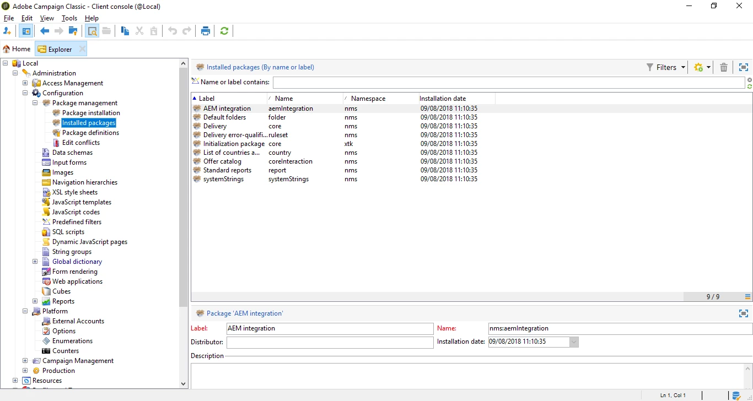
Task: Open the Edit menu
Action: point(27,18)
